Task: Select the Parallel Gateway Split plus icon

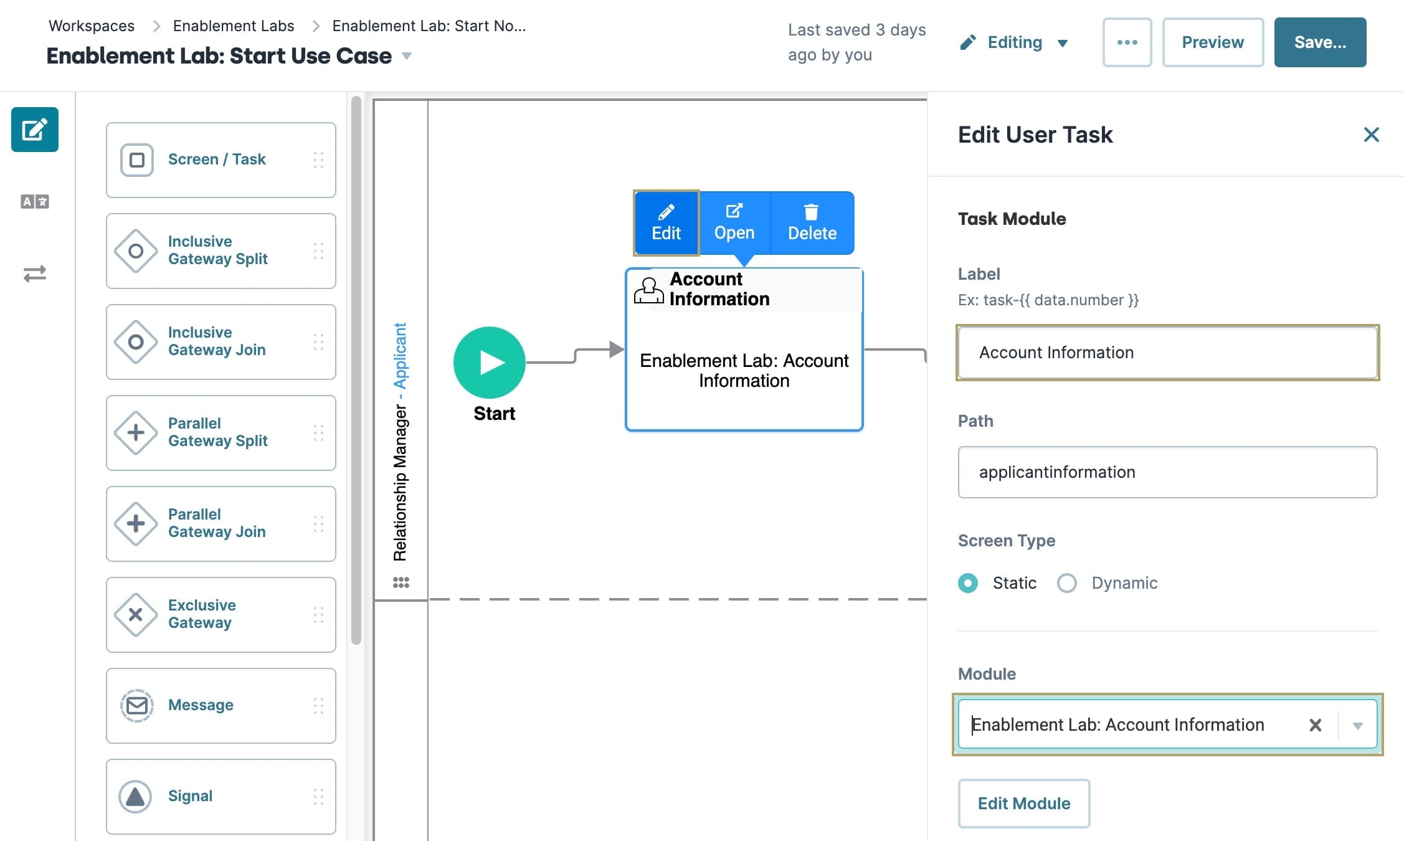Action: [x=136, y=433]
